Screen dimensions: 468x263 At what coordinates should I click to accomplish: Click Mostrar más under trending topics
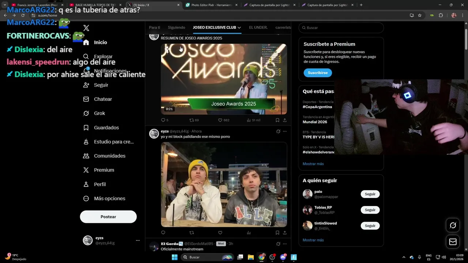click(x=313, y=164)
